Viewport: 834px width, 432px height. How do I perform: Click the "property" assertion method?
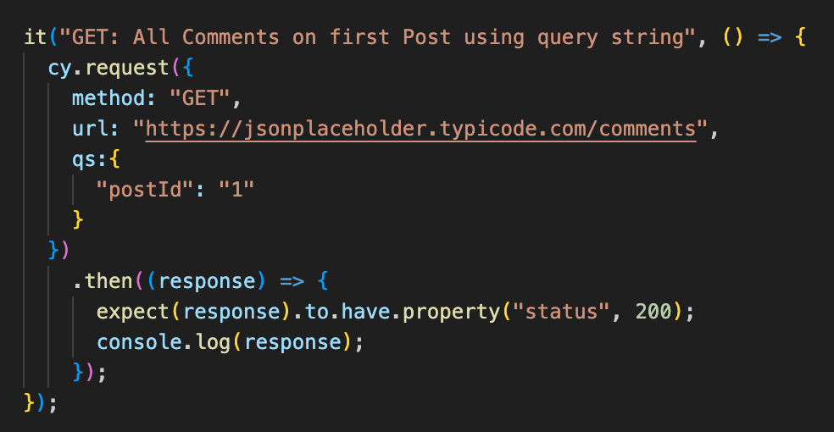(451, 312)
